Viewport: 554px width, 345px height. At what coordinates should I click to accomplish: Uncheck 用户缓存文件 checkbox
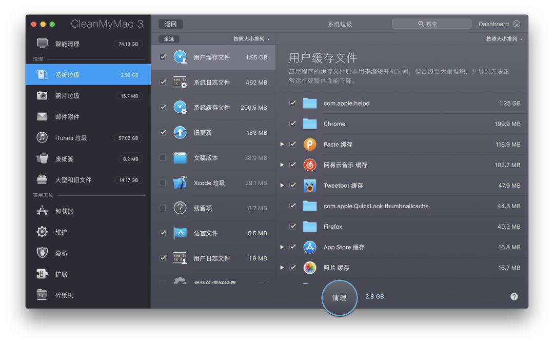point(163,57)
